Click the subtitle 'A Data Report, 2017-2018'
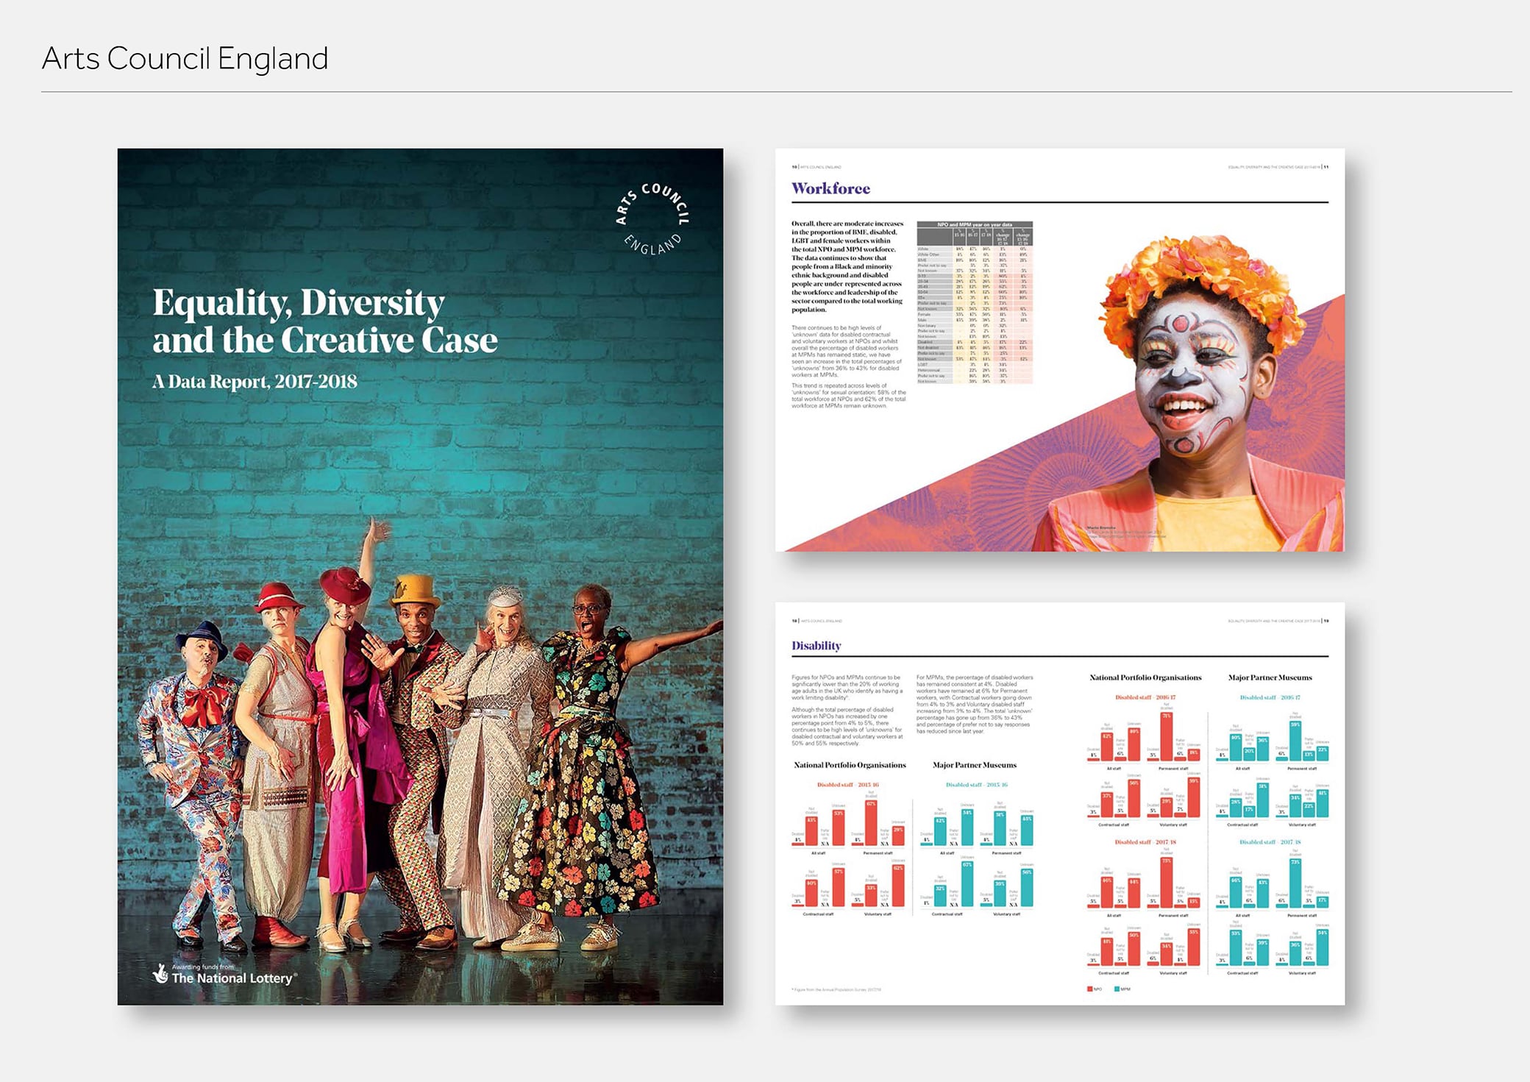This screenshot has width=1530, height=1082. pos(255,382)
